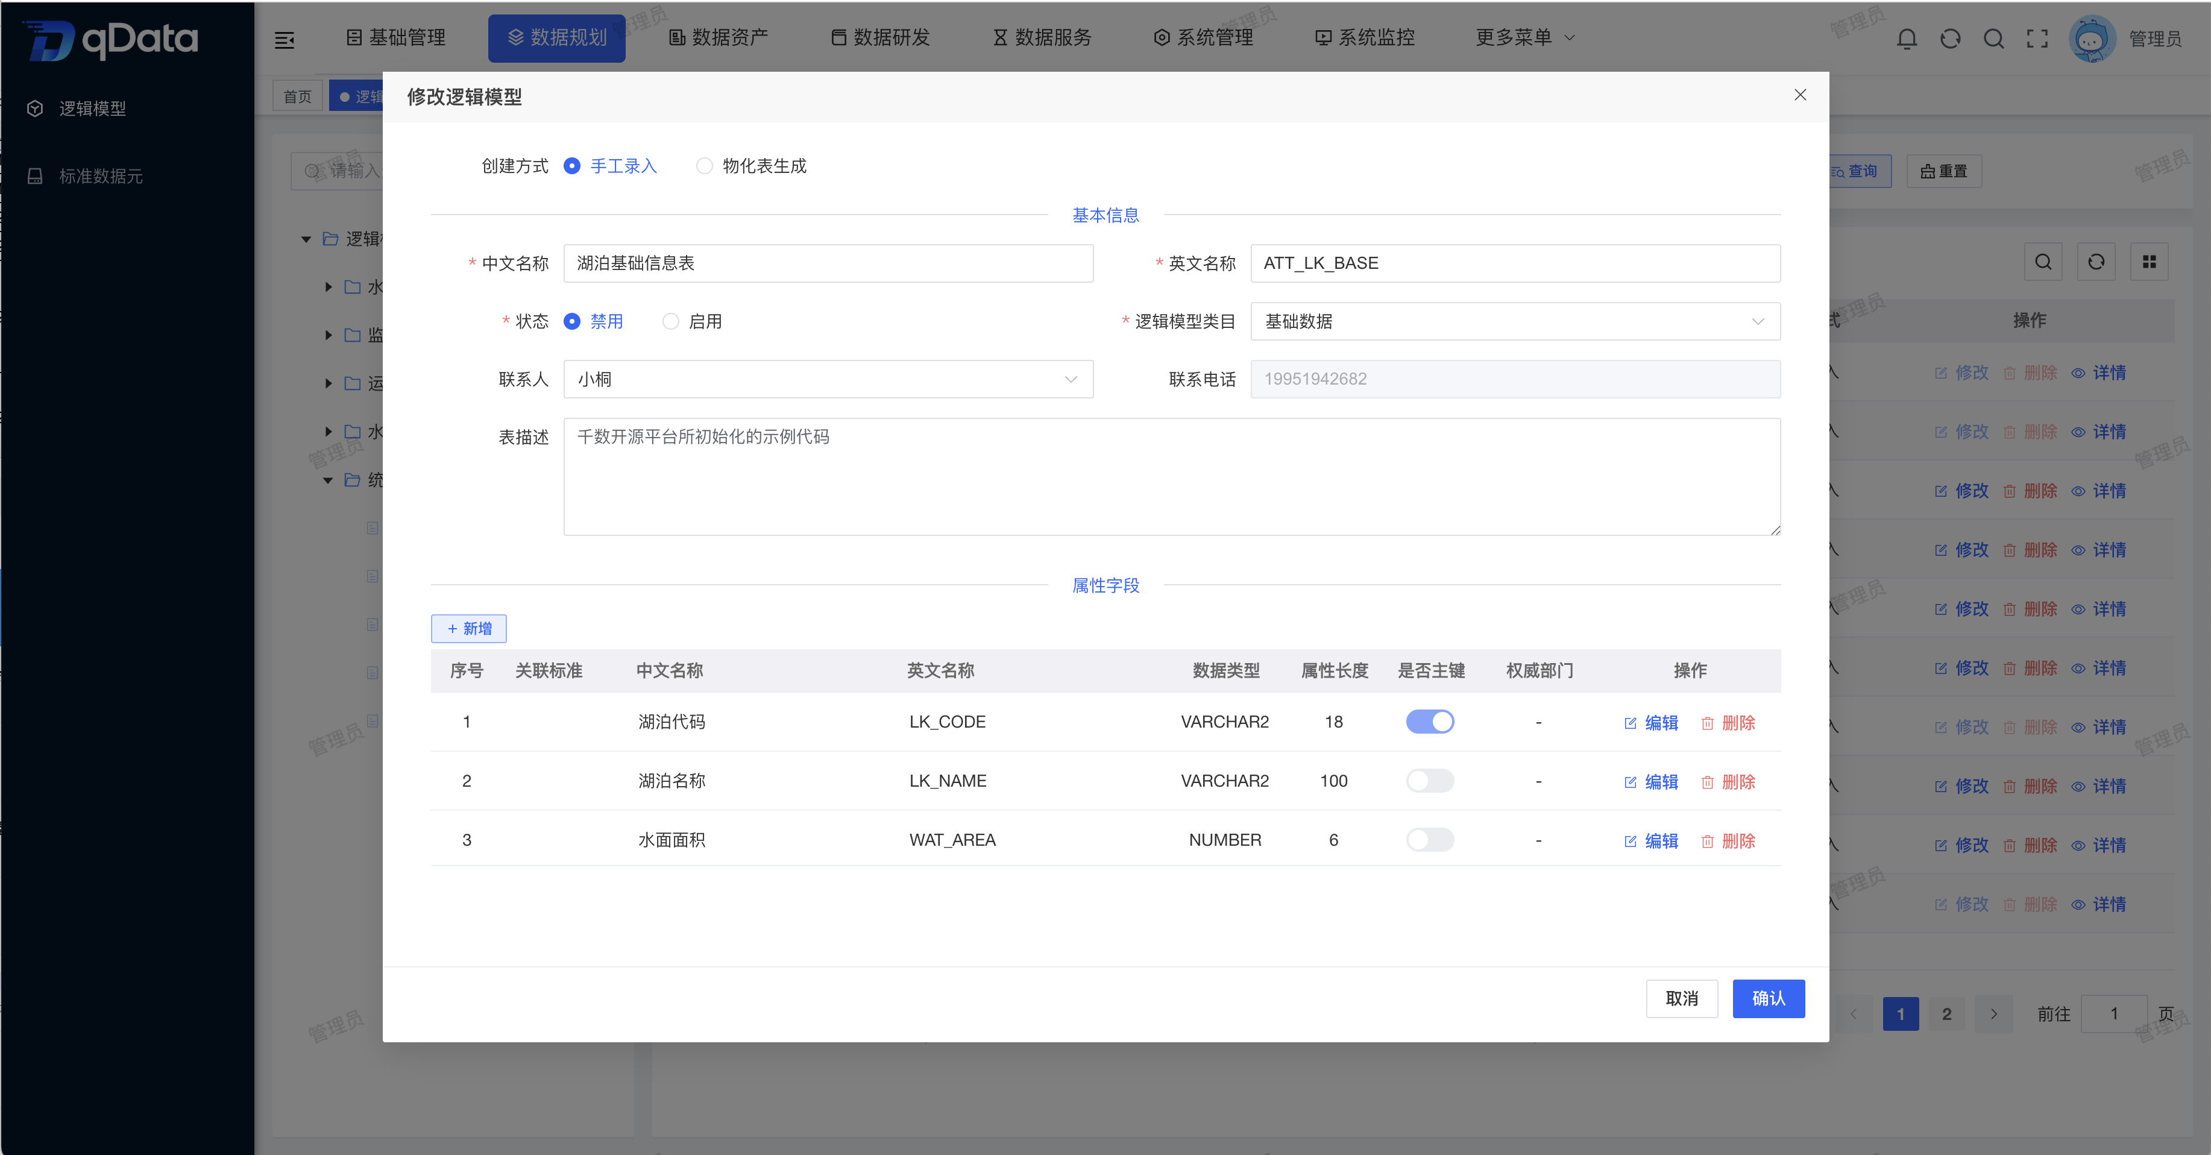This screenshot has width=2211, height=1155.
Task: Switch to 首页 tab
Action: [298, 96]
